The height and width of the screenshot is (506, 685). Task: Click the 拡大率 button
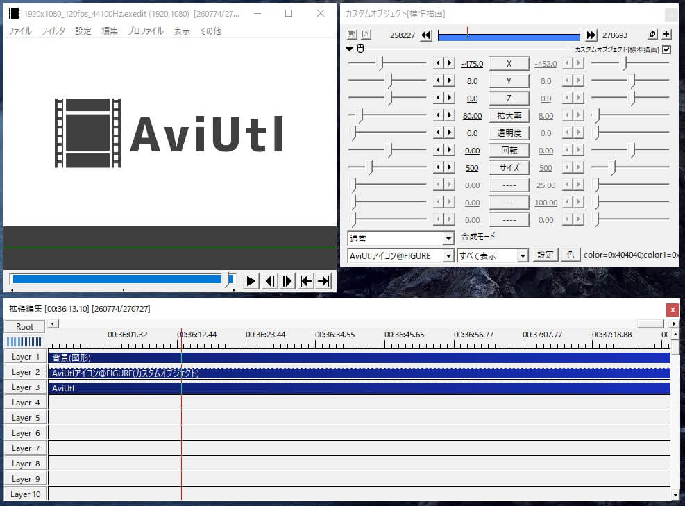509,115
